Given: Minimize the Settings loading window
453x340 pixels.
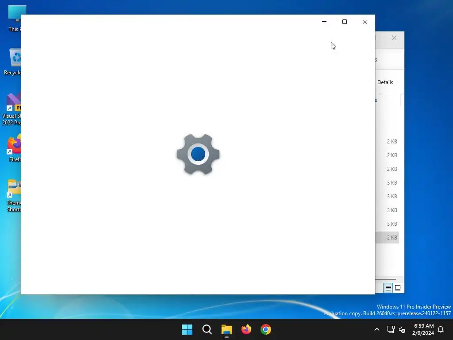Looking at the screenshot, I should point(324,22).
